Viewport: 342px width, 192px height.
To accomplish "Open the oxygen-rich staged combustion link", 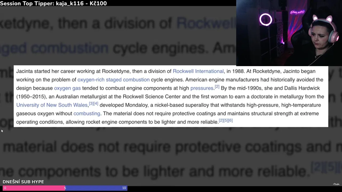I will (114, 80).
